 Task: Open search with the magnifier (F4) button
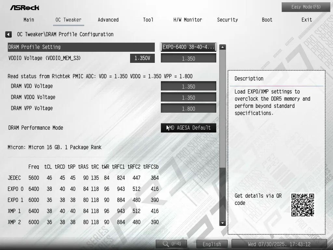(171, 244)
